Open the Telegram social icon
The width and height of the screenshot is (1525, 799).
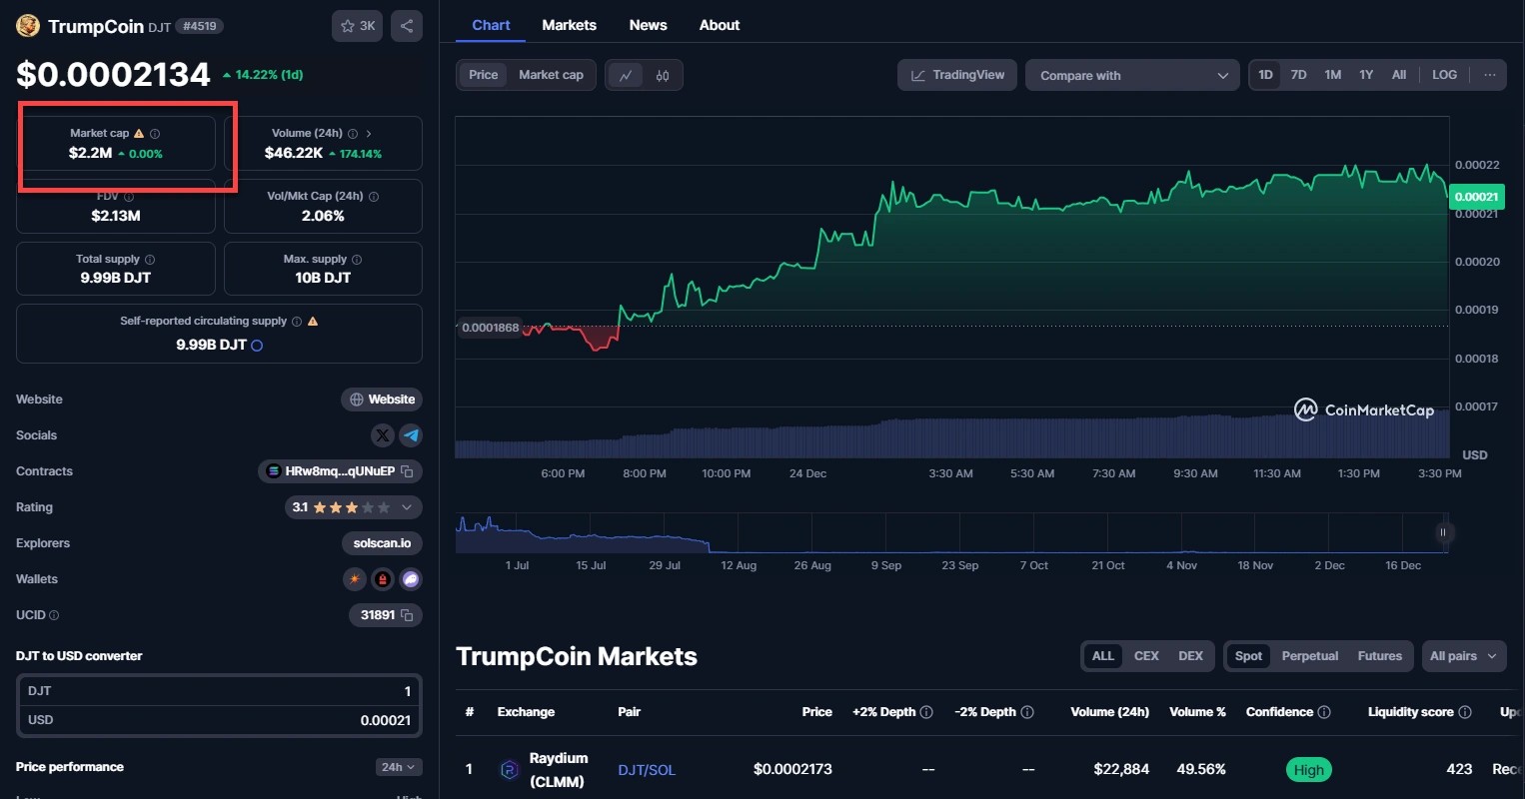[411, 435]
